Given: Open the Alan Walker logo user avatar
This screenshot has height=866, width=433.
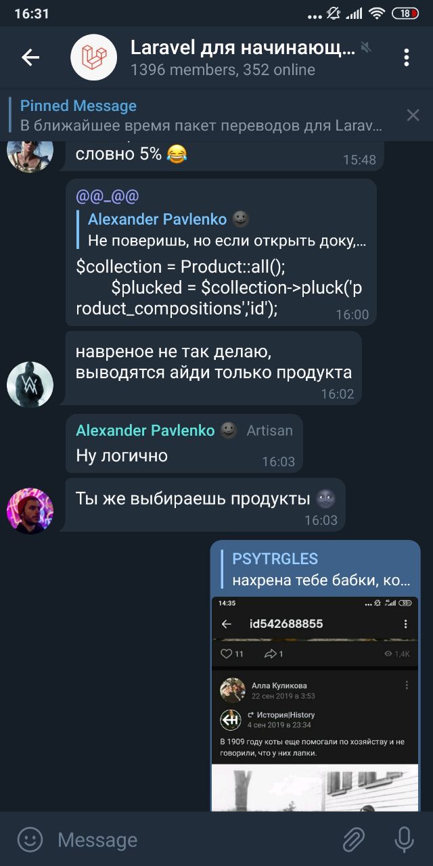Looking at the screenshot, I should tap(30, 384).
